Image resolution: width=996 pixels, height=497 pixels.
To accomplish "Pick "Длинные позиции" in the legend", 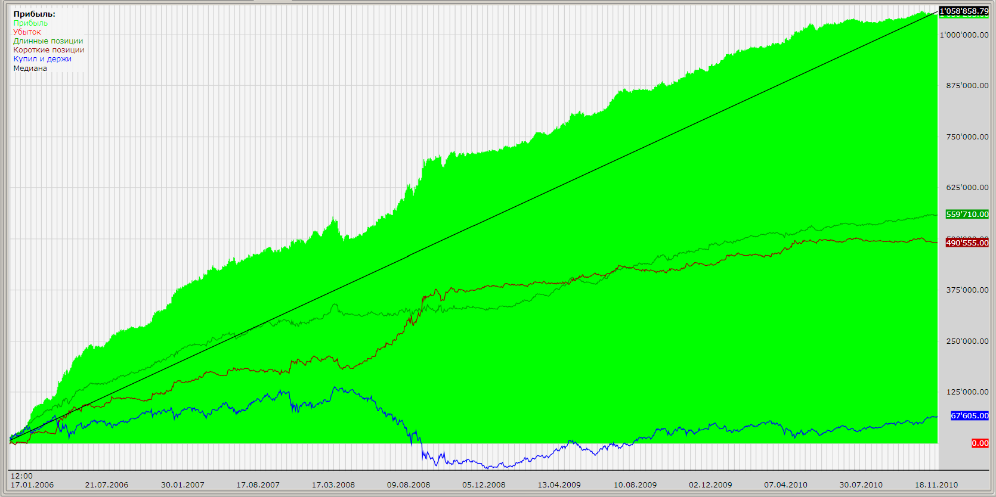I will click(x=48, y=41).
